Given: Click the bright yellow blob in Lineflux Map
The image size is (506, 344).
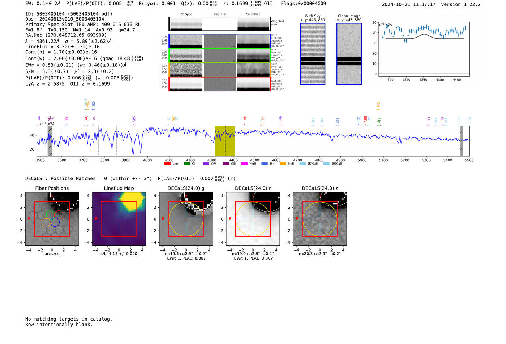Looking at the screenshot, I should coord(132,201).
